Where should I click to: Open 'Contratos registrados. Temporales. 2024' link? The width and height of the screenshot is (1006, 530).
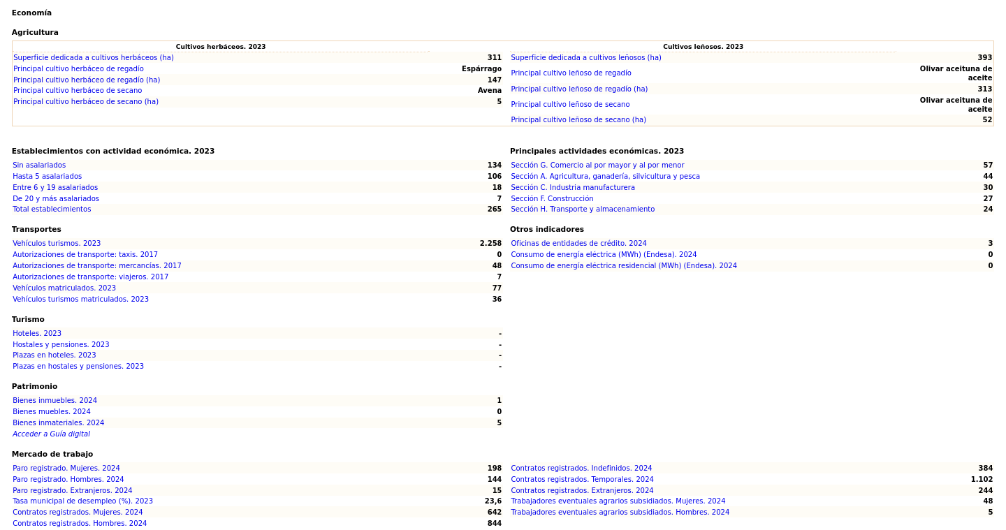coord(582,480)
